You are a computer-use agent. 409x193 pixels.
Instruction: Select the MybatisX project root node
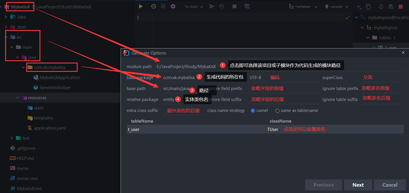(20, 7)
